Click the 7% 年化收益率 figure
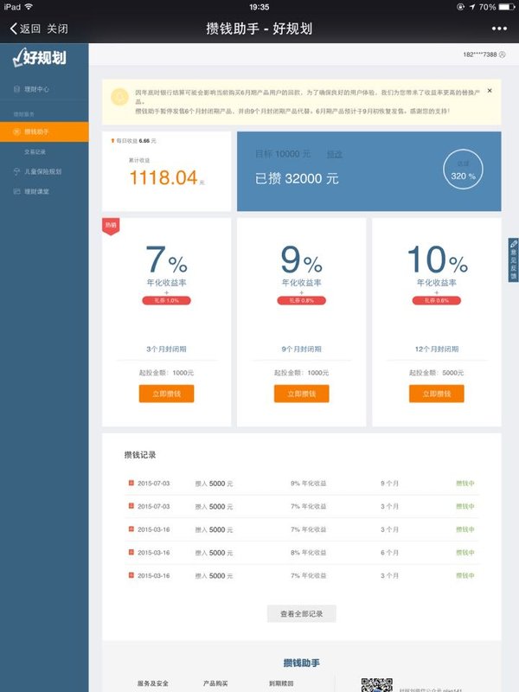Screen dimensions: 519x692 (x=166, y=259)
